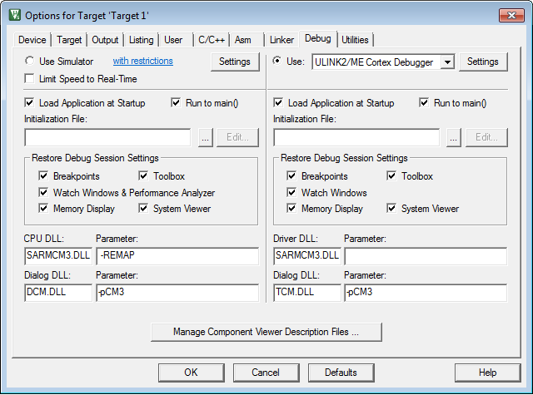Toggle simulator System Viewer checkbox
Viewport: 533px width, 395px height.
click(143, 209)
